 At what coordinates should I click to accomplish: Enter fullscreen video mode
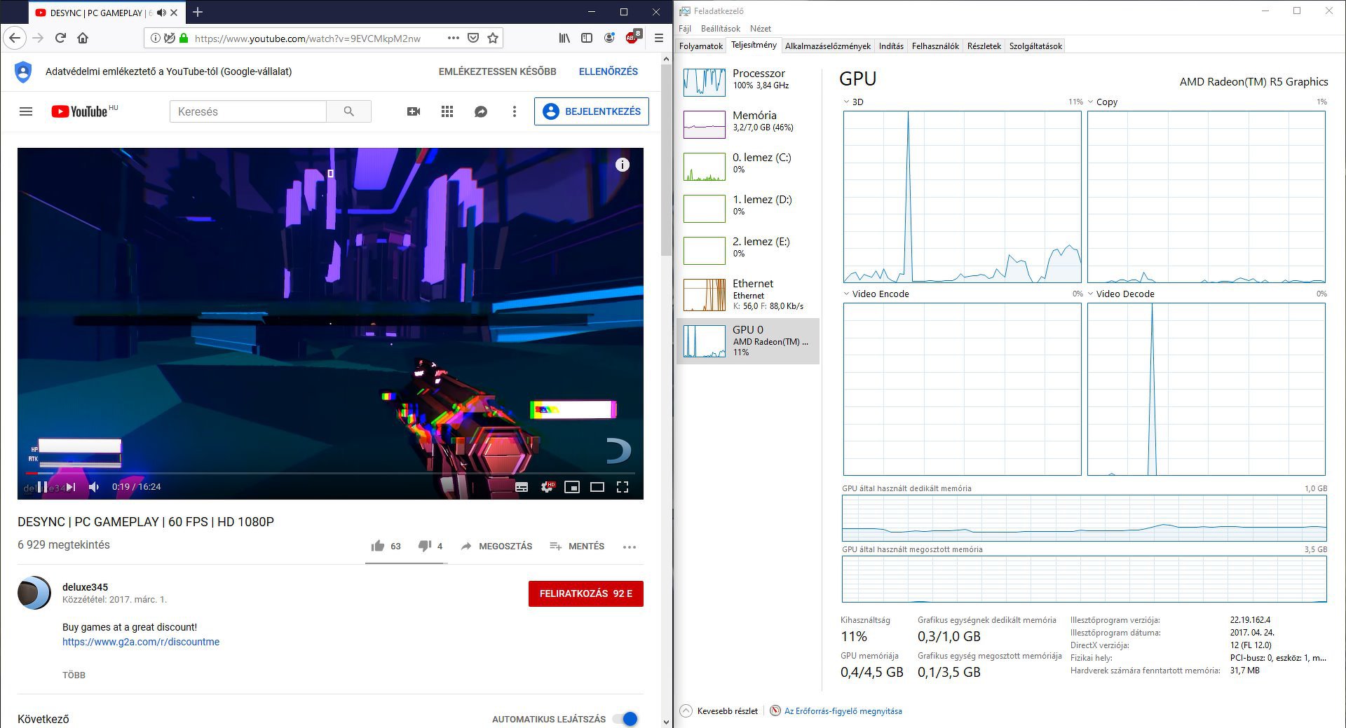pos(623,487)
